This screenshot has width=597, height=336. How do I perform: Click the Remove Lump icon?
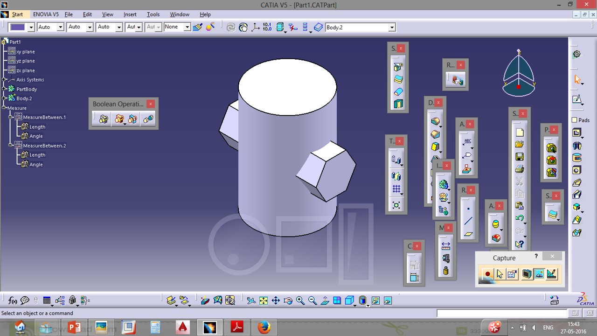(x=148, y=119)
